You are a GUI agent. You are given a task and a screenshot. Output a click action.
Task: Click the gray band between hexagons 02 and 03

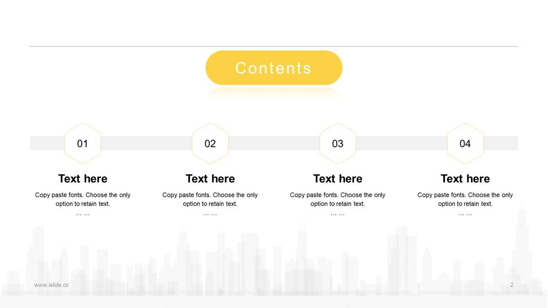click(274, 143)
